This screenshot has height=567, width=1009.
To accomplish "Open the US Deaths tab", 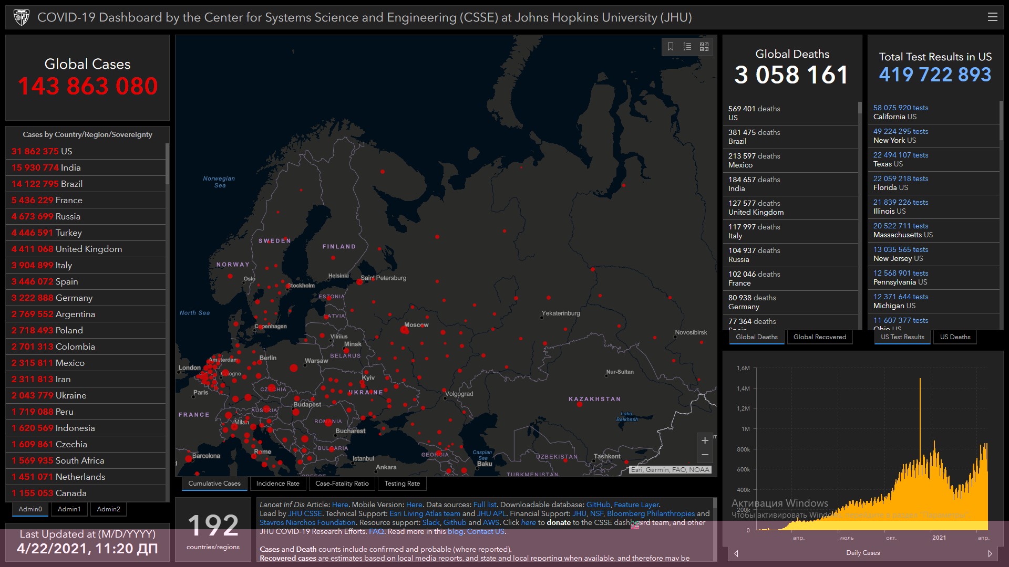I will point(955,337).
